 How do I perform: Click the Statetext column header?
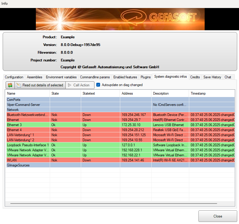click(x=100, y=93)
